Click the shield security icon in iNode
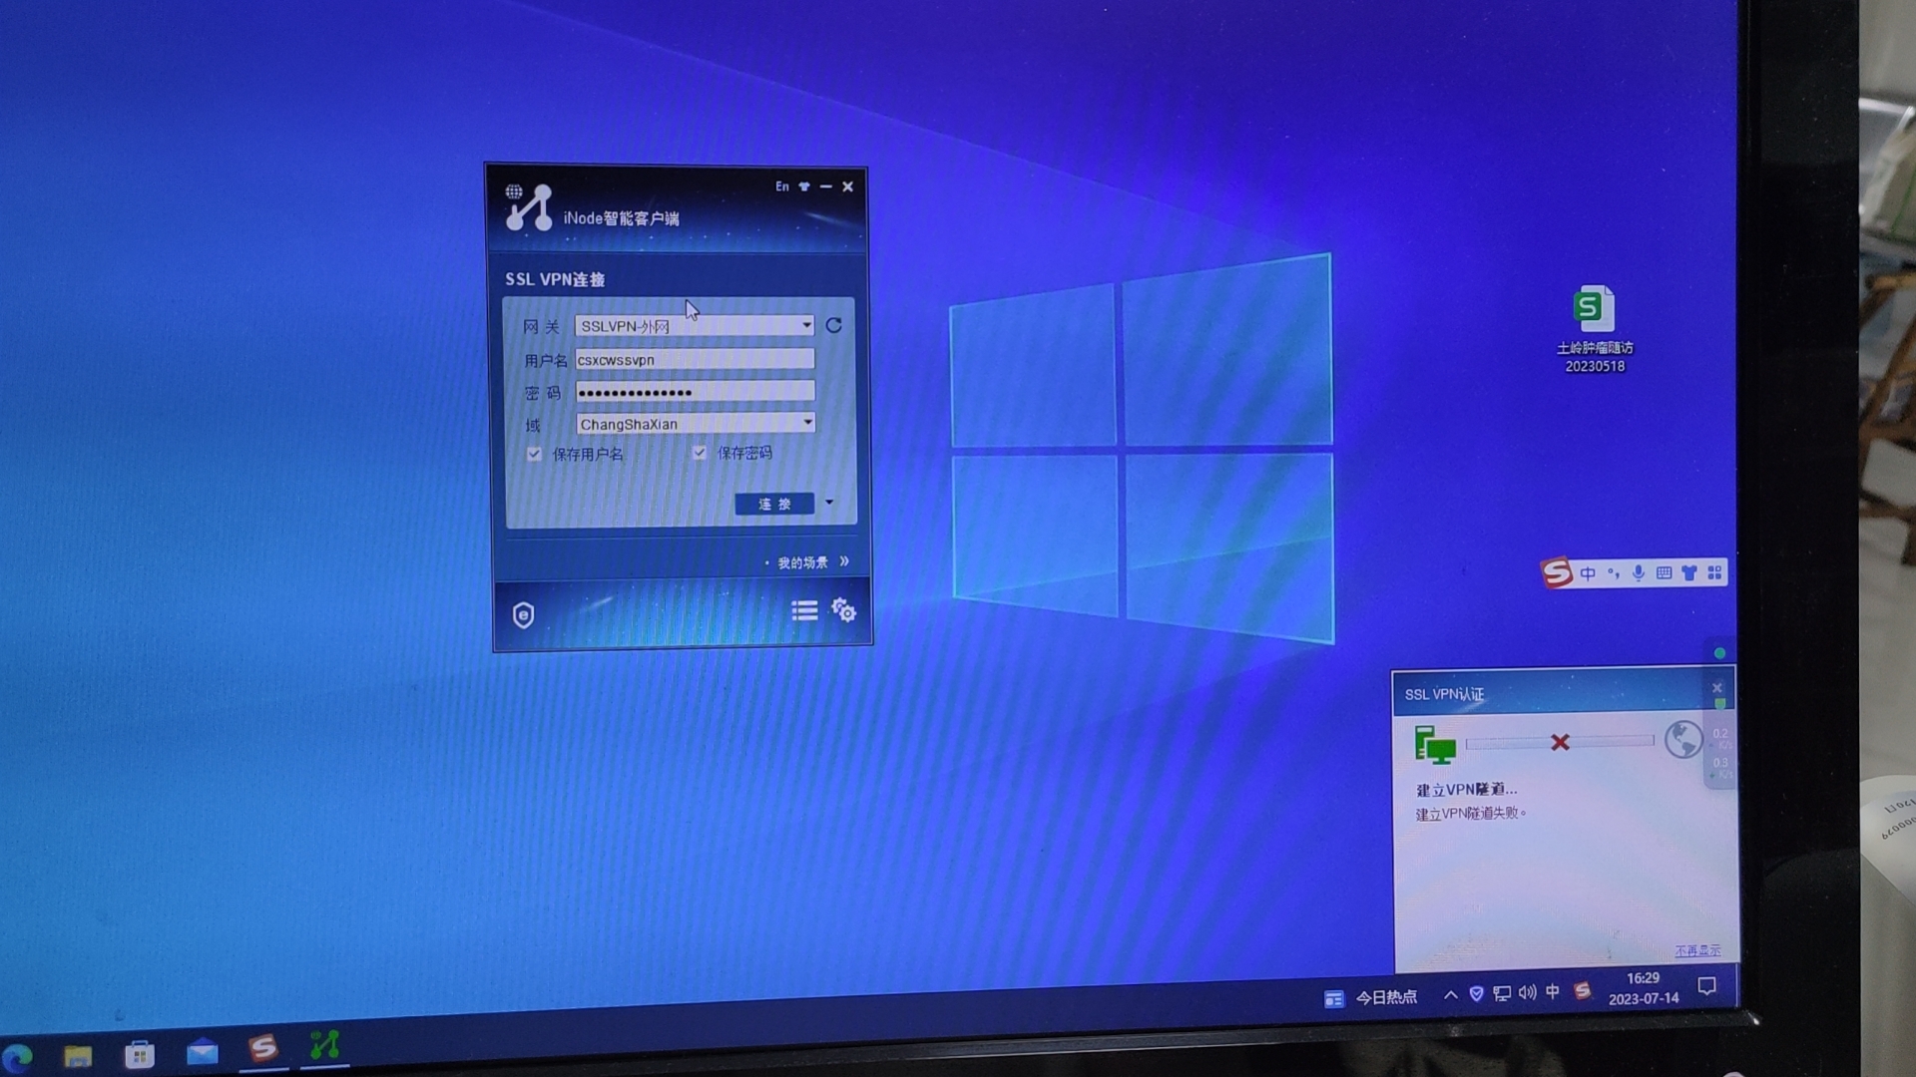1916x1077 pixels. point(523,614)
